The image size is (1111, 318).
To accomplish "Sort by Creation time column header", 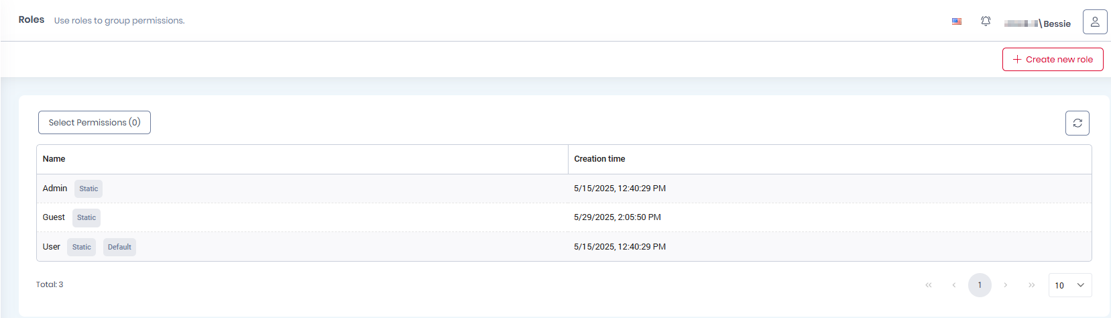I will point(599,159).
